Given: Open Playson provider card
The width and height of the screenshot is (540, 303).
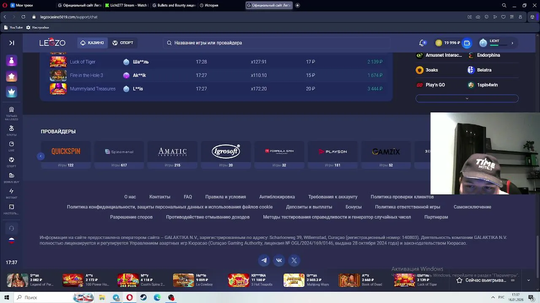Looking at the screenshot, I should [332, 156].
